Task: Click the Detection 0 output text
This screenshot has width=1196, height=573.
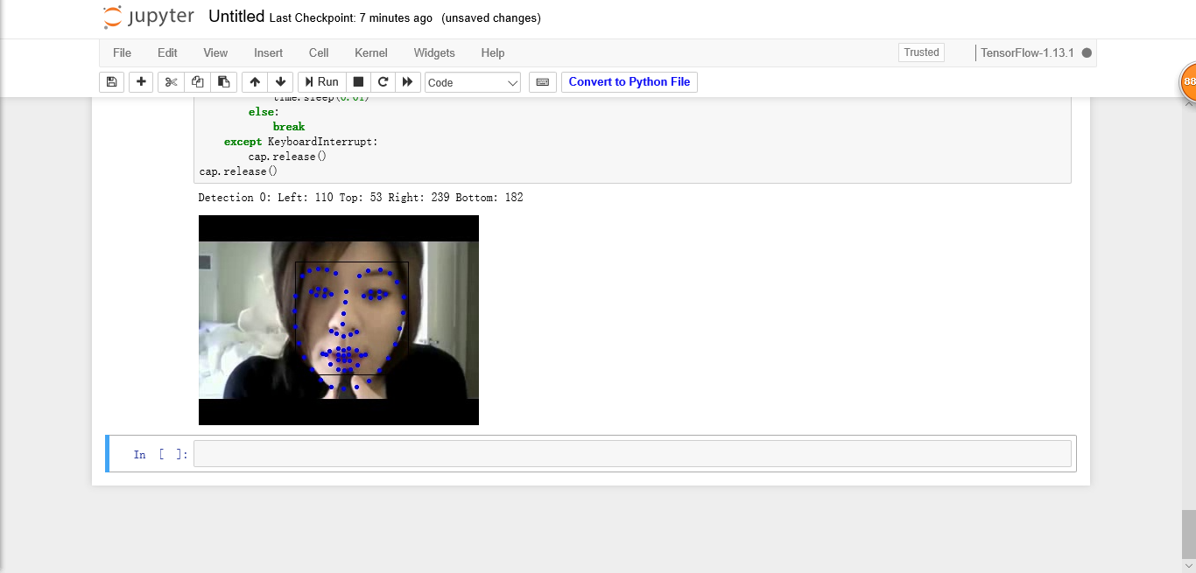Action: pyautogui.click(x=361, y=197)
